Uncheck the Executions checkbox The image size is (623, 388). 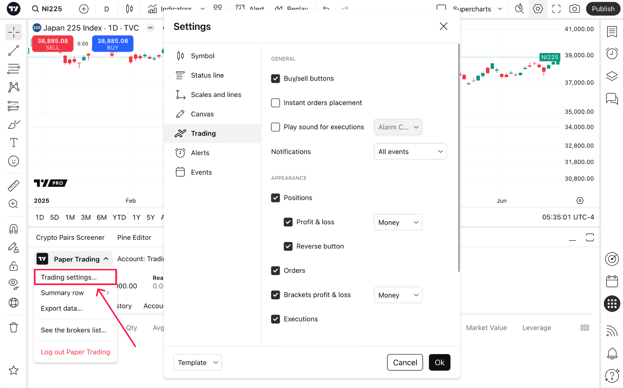275,319
